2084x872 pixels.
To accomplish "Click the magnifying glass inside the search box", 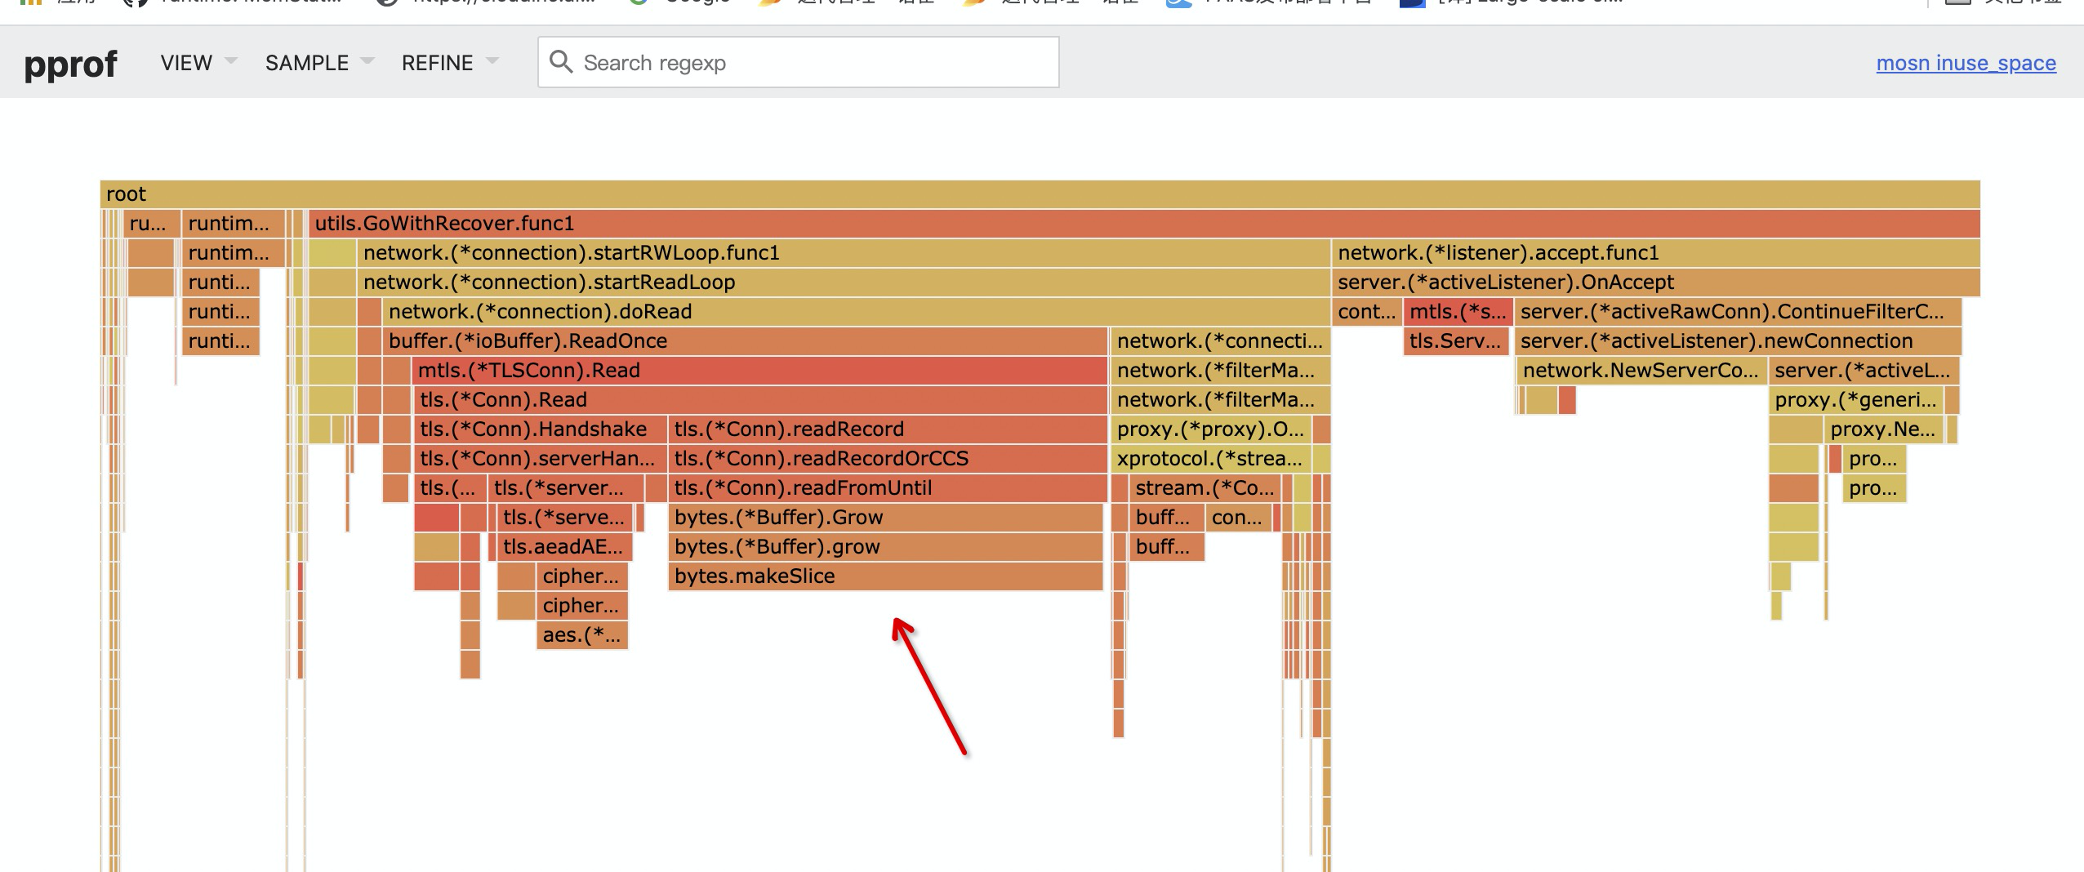I will [563, 61].
